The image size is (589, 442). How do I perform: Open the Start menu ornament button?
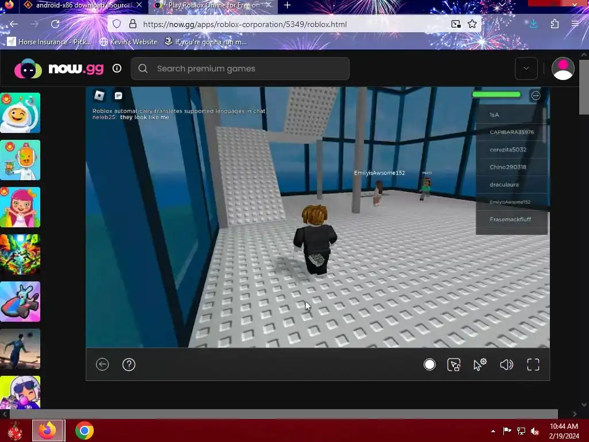point(15,430)
